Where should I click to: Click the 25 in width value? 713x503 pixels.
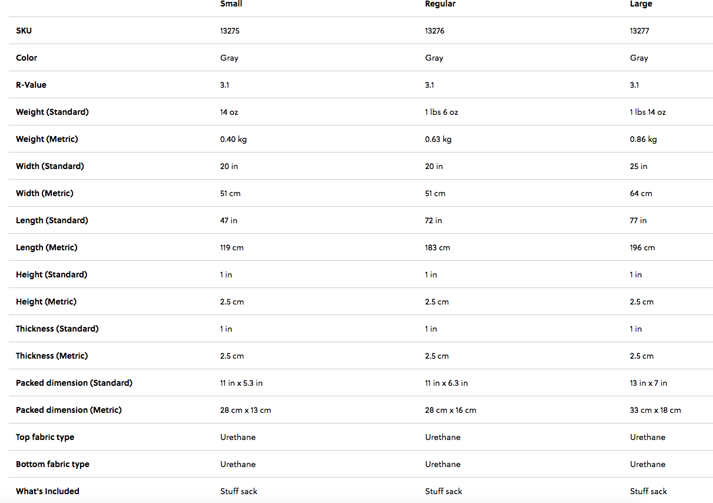pyautogui.click(x=638, y=166)
